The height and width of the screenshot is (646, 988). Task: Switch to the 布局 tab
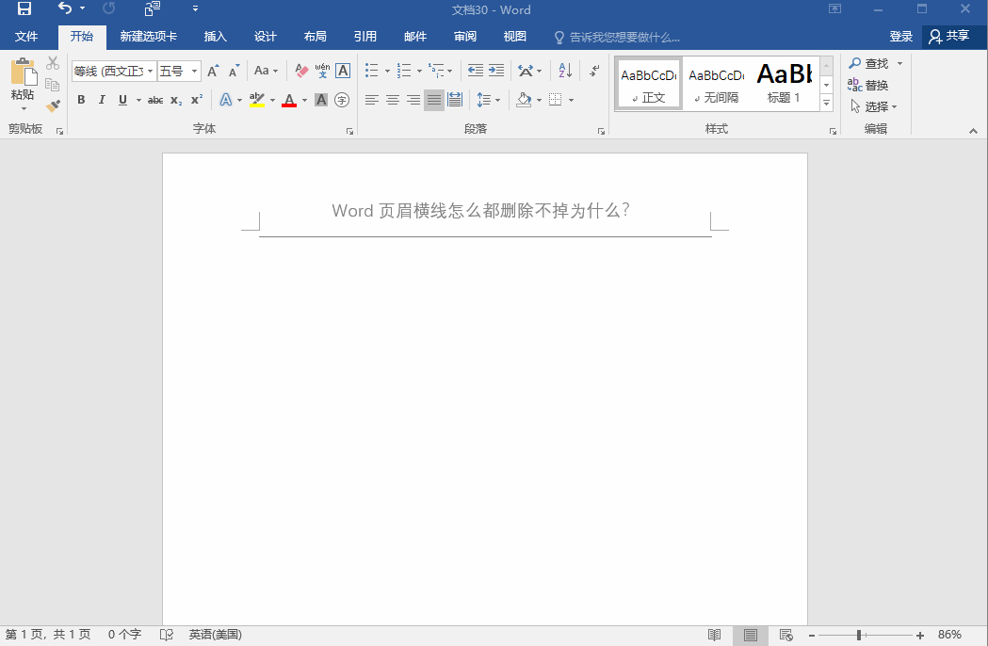coord(316,37)
